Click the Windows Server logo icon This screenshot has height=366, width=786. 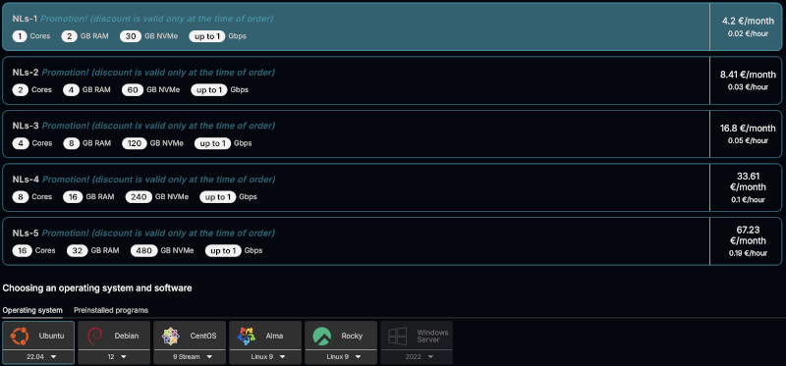tap(397, 336)
